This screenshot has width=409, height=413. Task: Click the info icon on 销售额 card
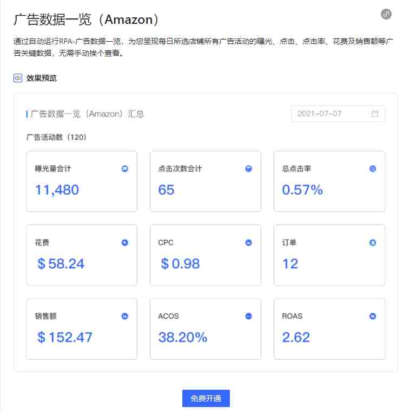coord(125,316)
